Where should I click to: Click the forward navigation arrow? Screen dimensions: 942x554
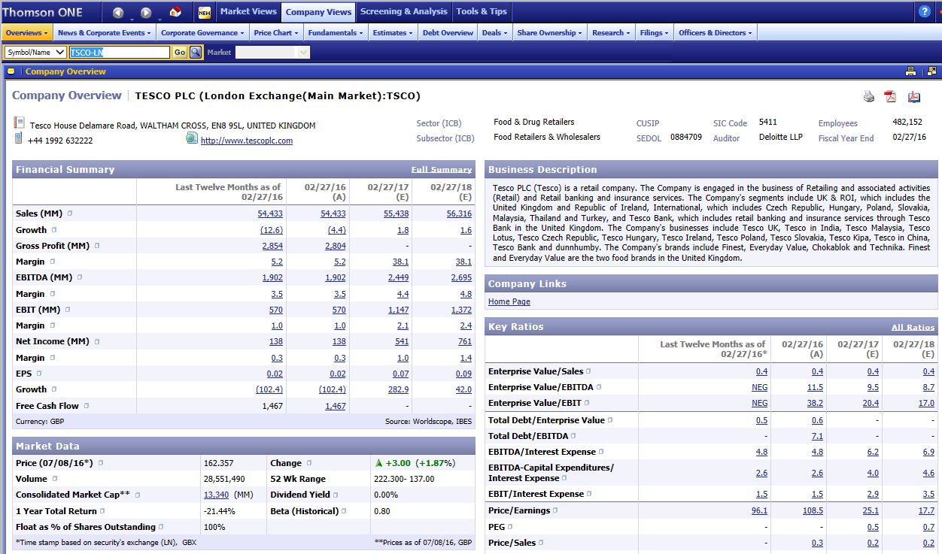146,12
